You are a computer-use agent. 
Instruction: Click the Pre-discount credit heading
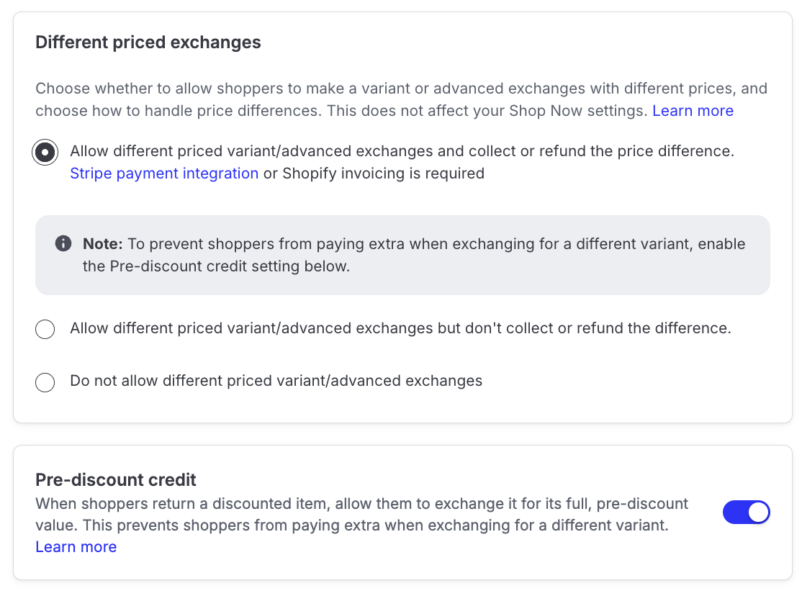pos(116,479)
